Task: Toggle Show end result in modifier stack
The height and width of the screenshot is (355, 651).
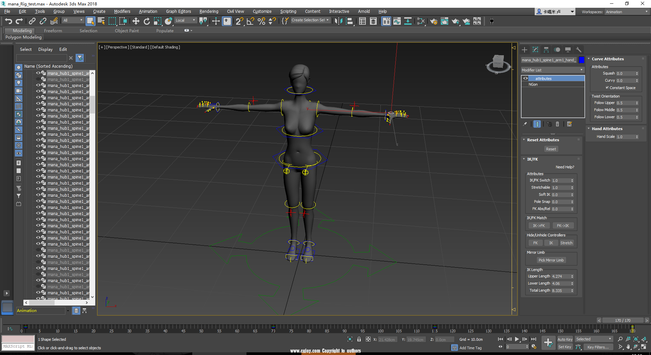Action: pyautogui.click(x=537, y=124)
